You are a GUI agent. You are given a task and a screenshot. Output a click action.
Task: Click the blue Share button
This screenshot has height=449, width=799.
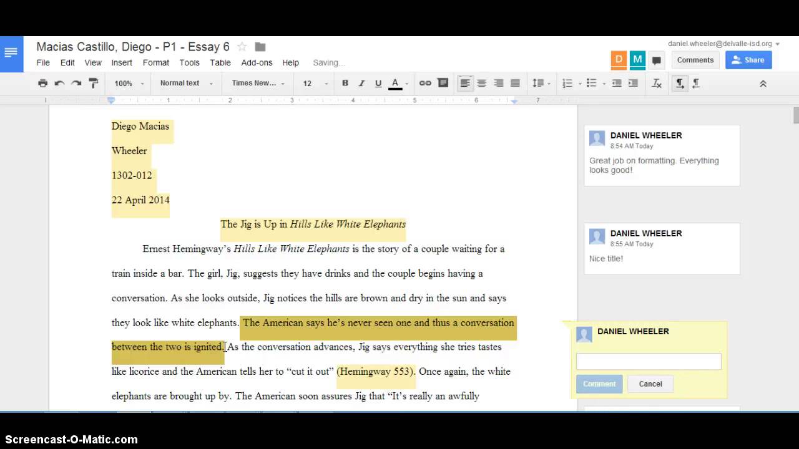point(748,60)
